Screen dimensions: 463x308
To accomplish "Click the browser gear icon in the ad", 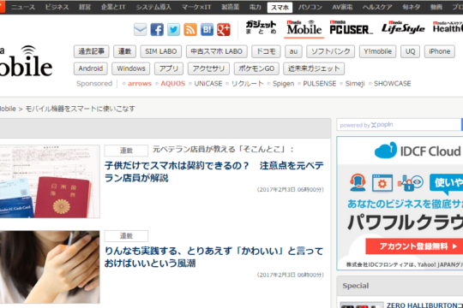I will pyautogui.click(x=382, y=183).
